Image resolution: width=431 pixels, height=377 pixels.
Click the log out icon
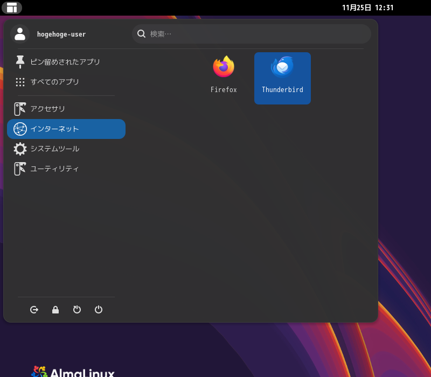[x=34, y=310]
